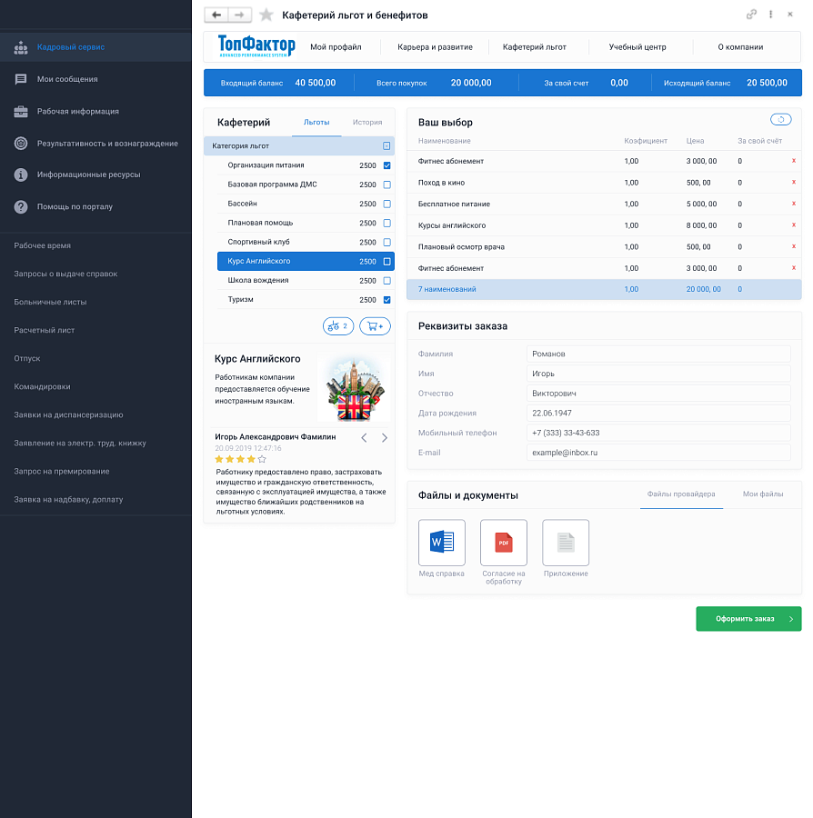The height and width of the screenshot is (818, 813).
Task: Open Информационные ресурсы info item
Action: 95,175
